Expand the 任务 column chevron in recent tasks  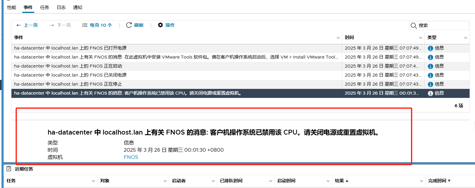(x=93, y=181)
